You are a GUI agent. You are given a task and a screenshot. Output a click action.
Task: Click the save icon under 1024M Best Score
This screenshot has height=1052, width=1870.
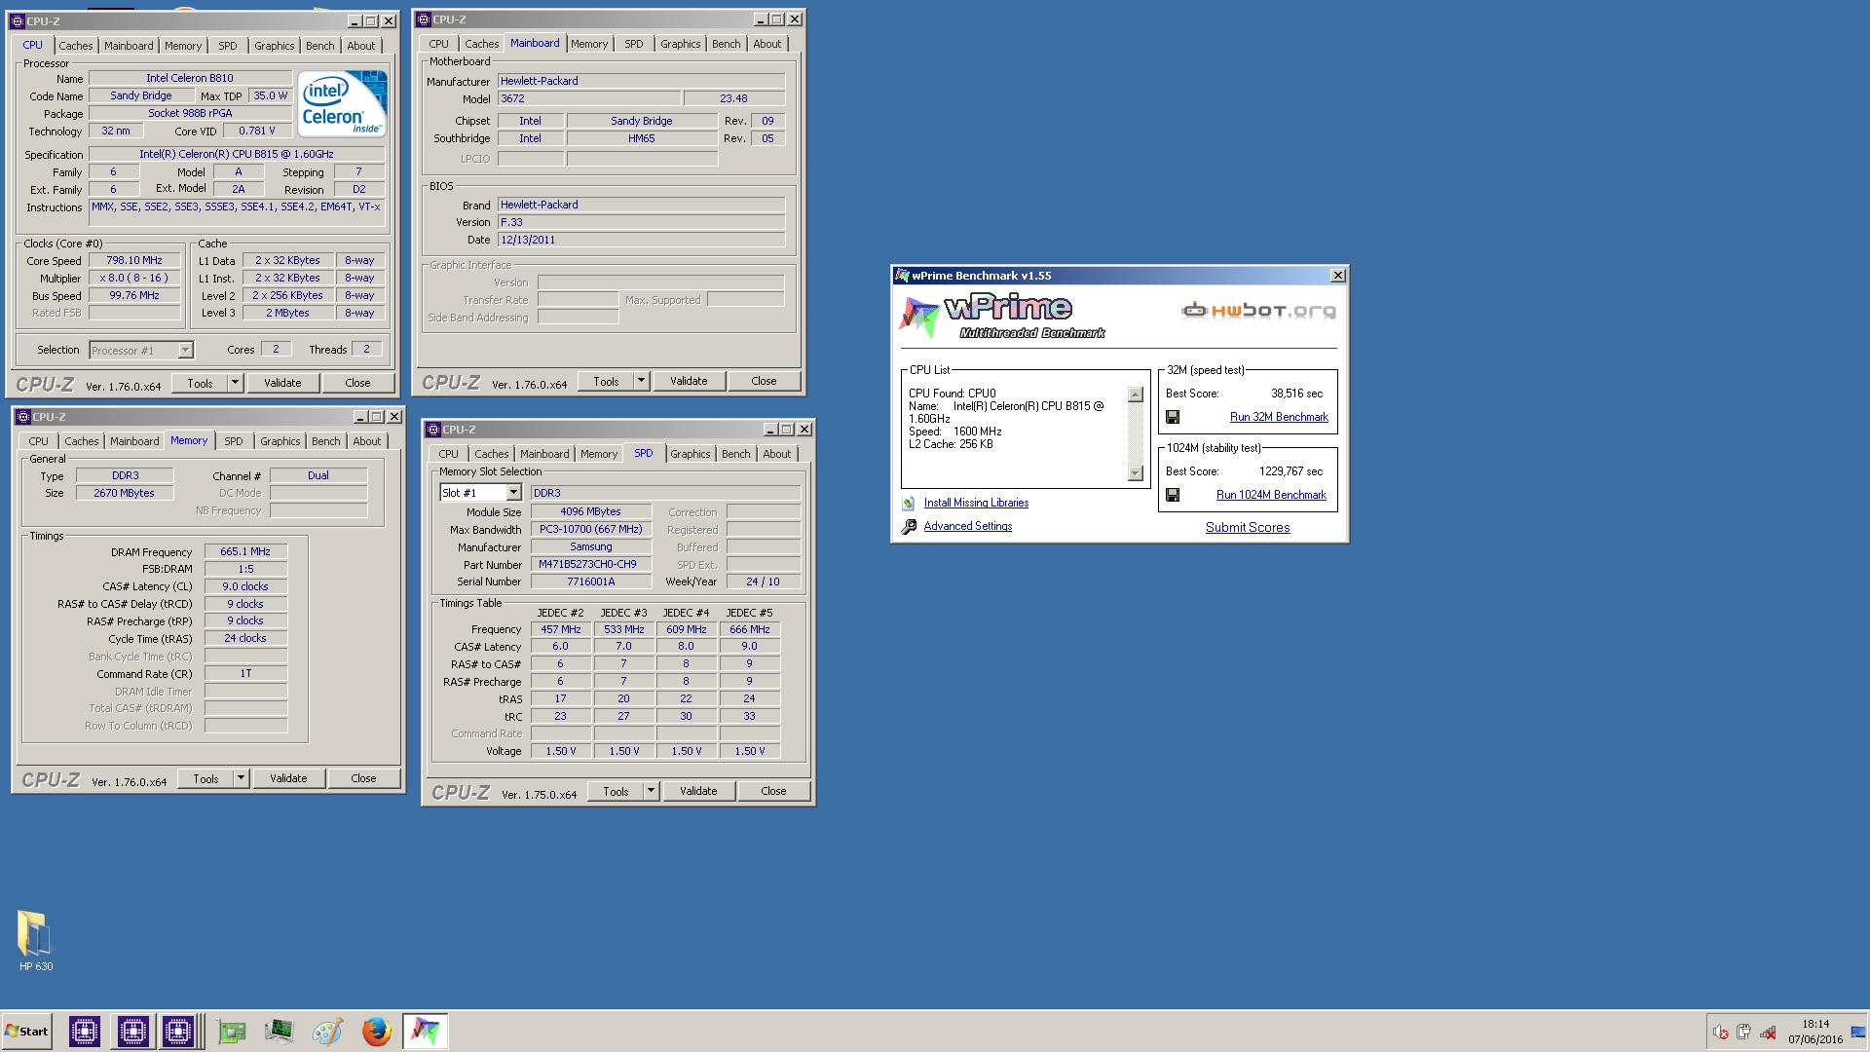[x=1173, y=495]
